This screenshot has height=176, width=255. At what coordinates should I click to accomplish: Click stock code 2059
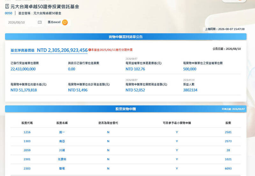click(x=27, y=150)
